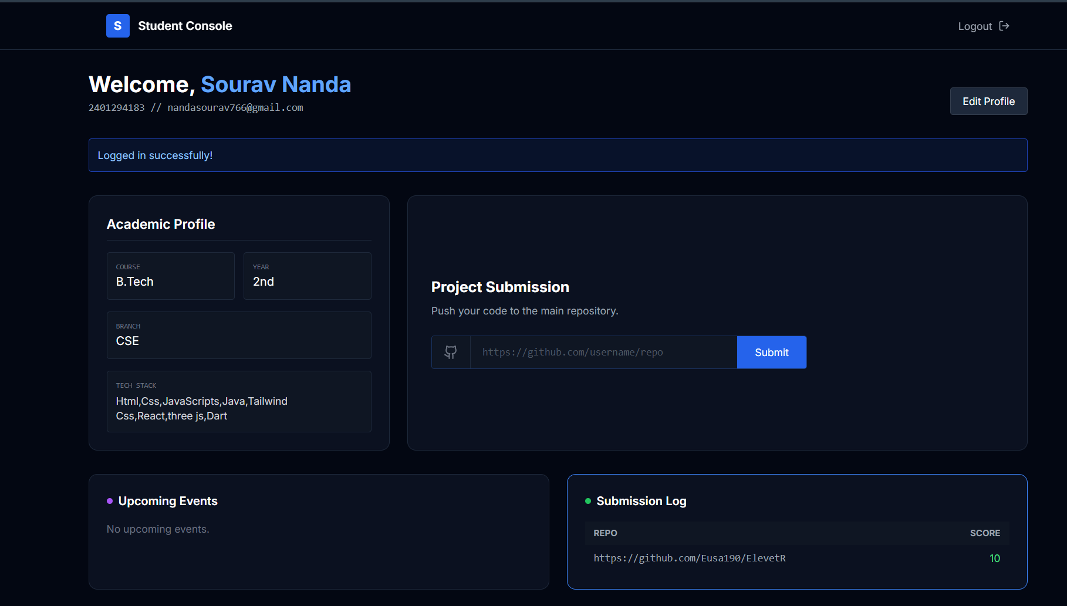Click the Tech Stack card
Image resolution: width=1067 pixels, height=606 pixels.
tap(239, 401)
